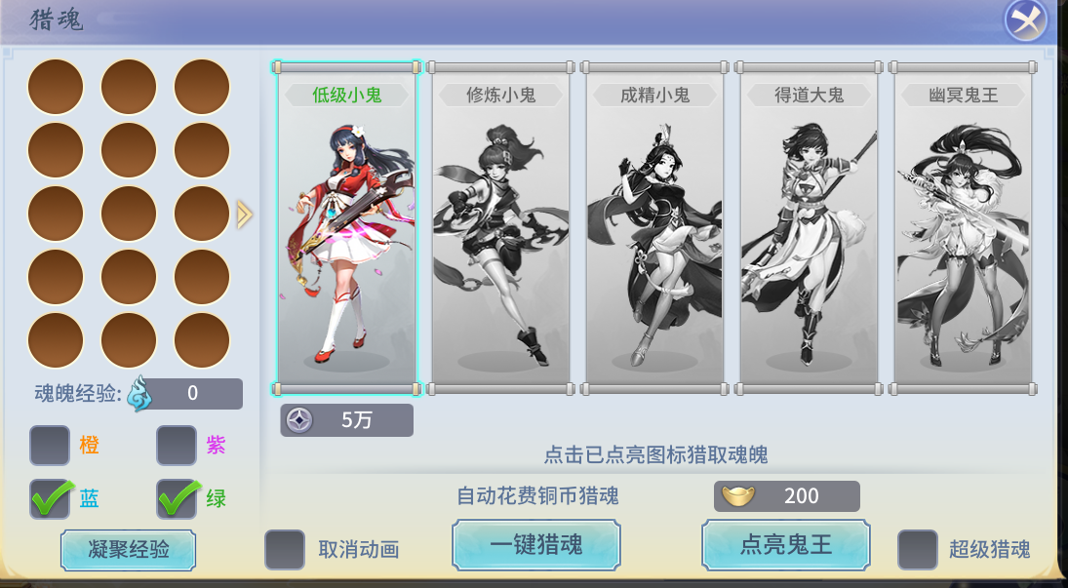Choose the 成精小鬼 character card
The image size is (1068, 588).
point(654,228)
